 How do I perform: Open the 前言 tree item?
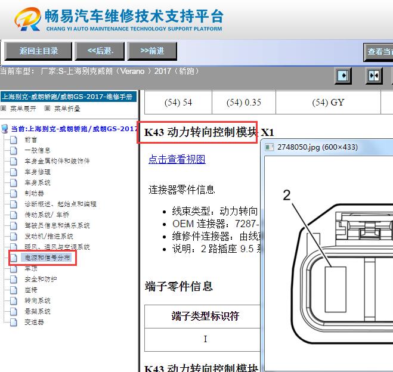tap(31, 139)
